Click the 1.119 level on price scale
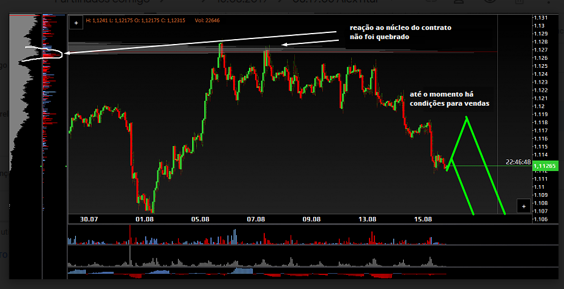 (x=542, y=114)
